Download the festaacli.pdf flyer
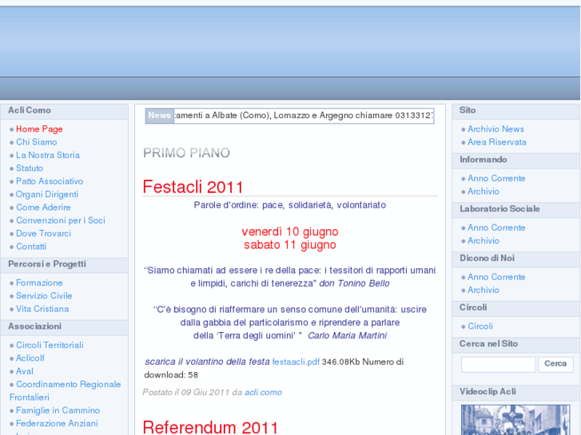Screen dimensions: 581x435 (296, 362)
